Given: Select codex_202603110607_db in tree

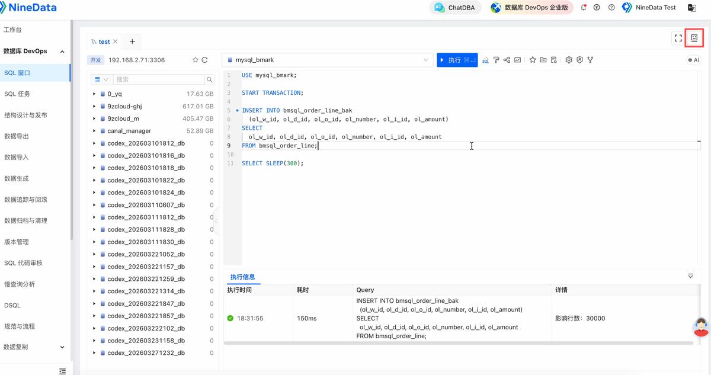Looking at the screenshot, I should click(146, 205).
